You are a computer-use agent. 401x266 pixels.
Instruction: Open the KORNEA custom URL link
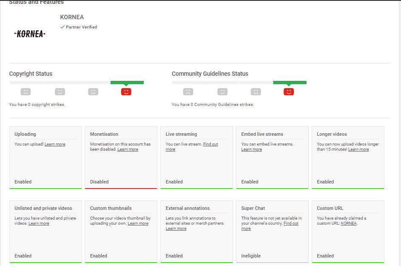[349, 223]
